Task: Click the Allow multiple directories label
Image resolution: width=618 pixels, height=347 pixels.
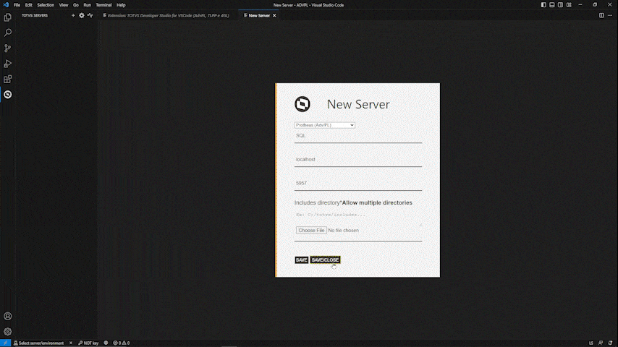Action: pos(376,202)
